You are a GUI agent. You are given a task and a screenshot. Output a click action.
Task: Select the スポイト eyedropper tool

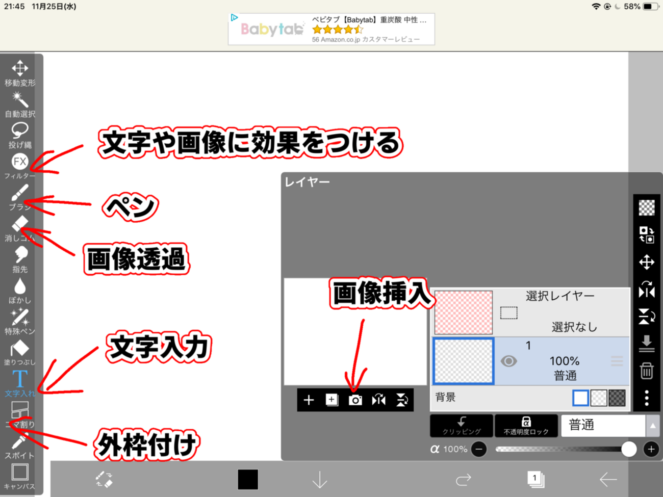pyautogui.click(x=20, y=446)
